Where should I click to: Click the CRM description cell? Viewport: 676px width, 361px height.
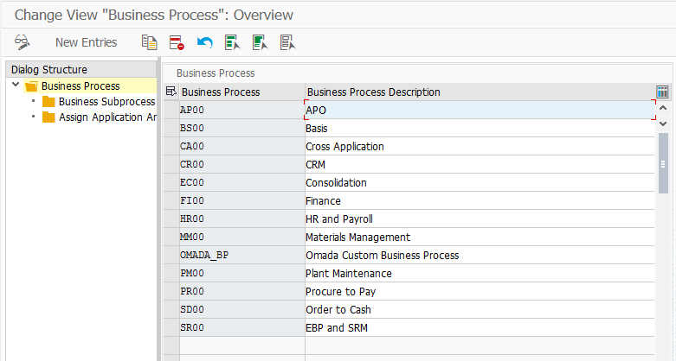pos(480,164)
